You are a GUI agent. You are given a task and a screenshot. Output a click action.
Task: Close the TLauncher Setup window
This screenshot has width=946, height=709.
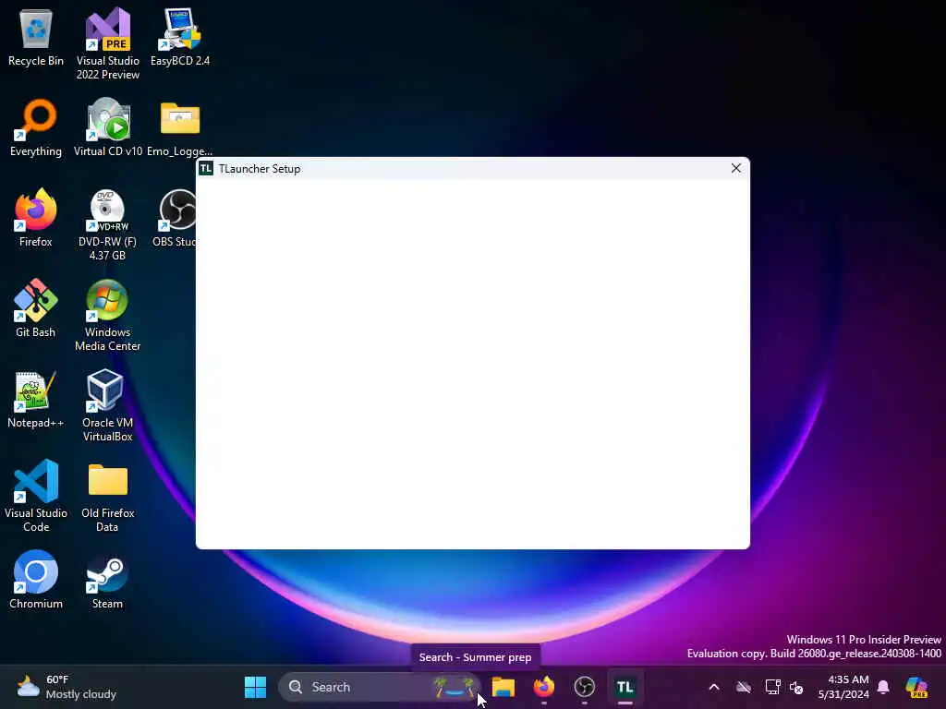pyautogui.click(x=736, y=168)
